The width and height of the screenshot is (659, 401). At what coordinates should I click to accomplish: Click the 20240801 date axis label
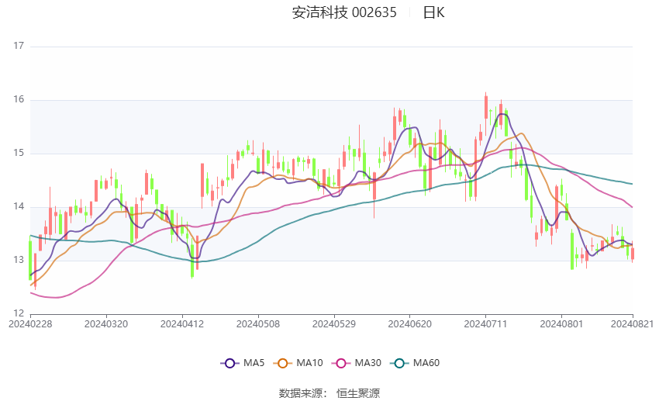tap(561, 324)
